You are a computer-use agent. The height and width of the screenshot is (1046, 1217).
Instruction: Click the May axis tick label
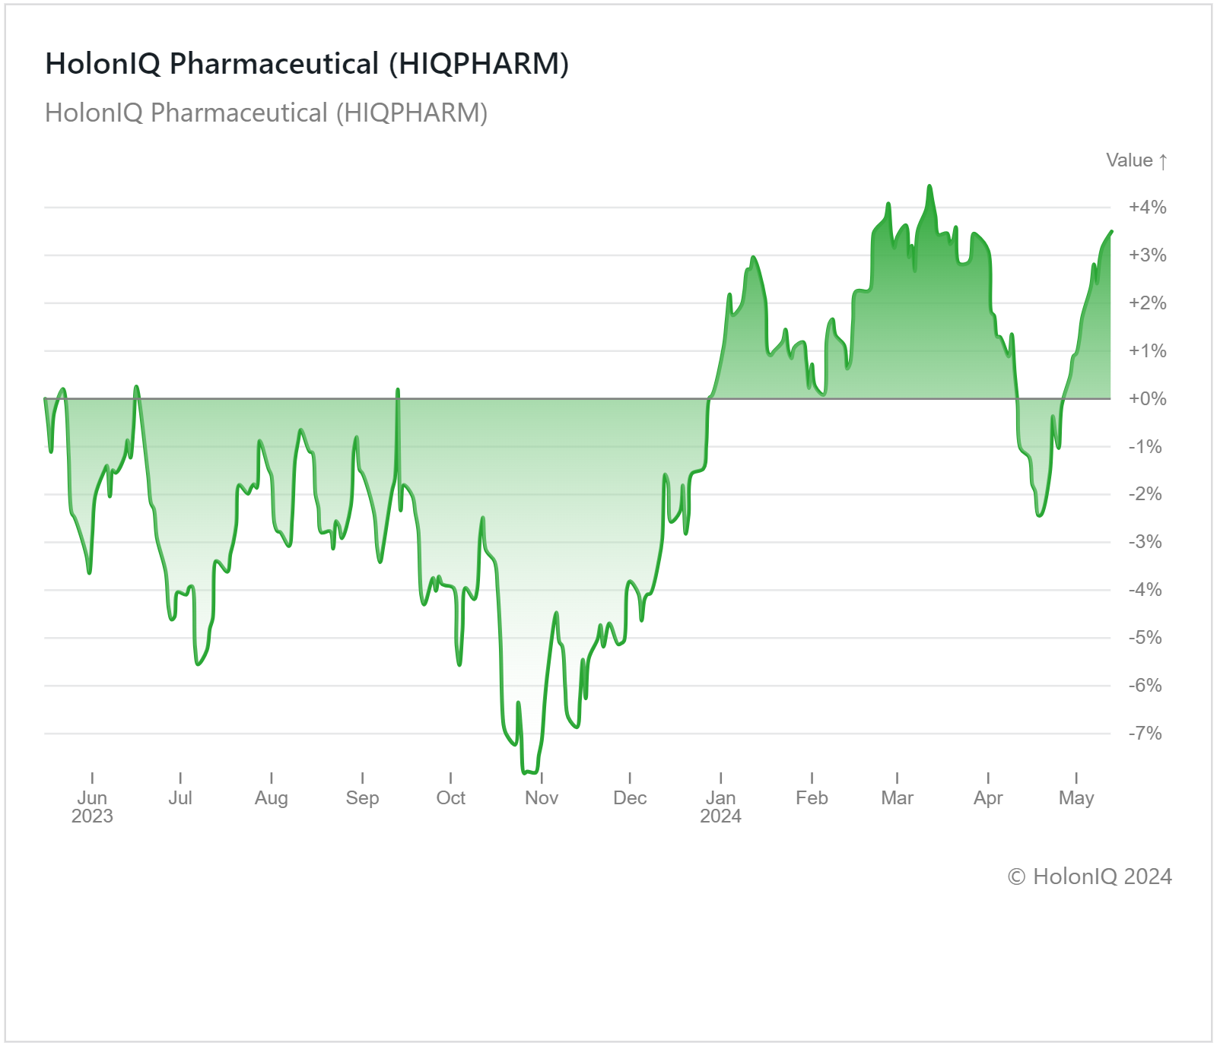pyautogui.click(x=1076, y=798)
